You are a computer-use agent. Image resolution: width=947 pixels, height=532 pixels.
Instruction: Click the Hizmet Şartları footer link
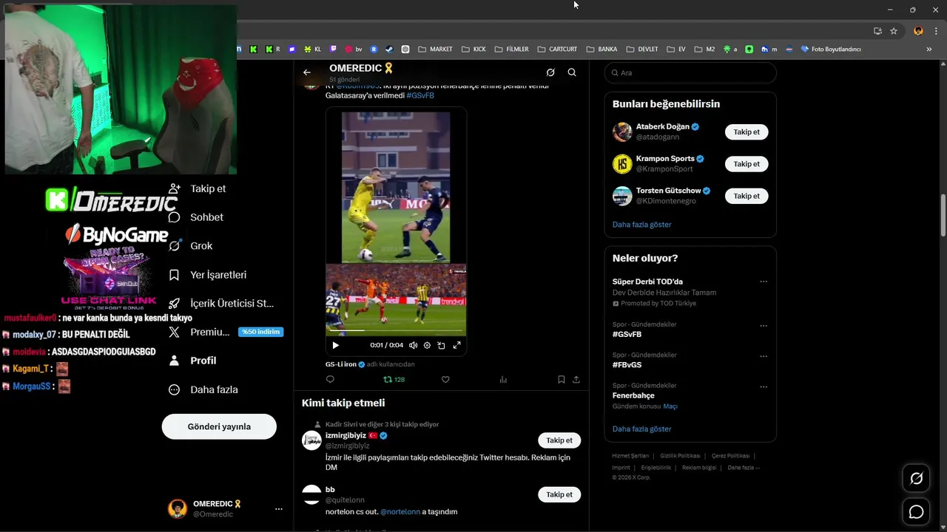coord(630,456)
